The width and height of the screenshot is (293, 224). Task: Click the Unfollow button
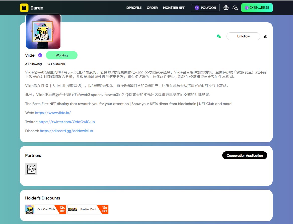coord(243,36)
